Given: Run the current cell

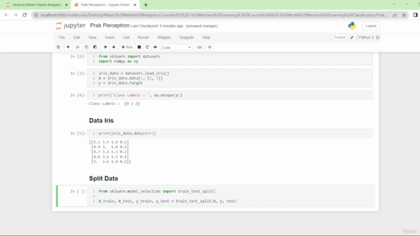Looking at the screenshot, I should click(127, 47).
